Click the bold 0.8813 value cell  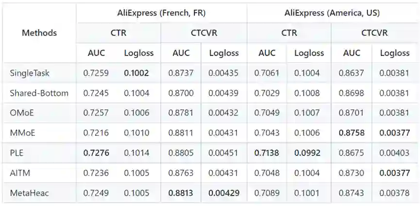[181, 193]
